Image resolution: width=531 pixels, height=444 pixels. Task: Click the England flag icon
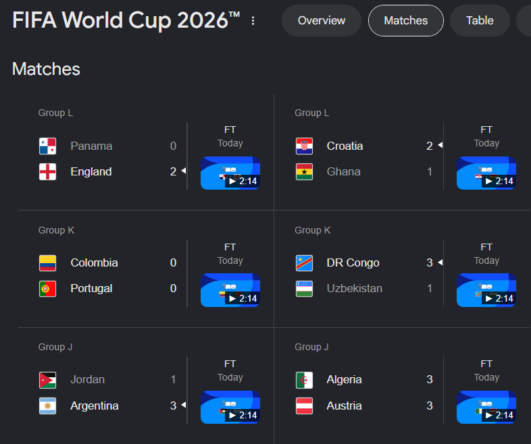tap(48, 172)
